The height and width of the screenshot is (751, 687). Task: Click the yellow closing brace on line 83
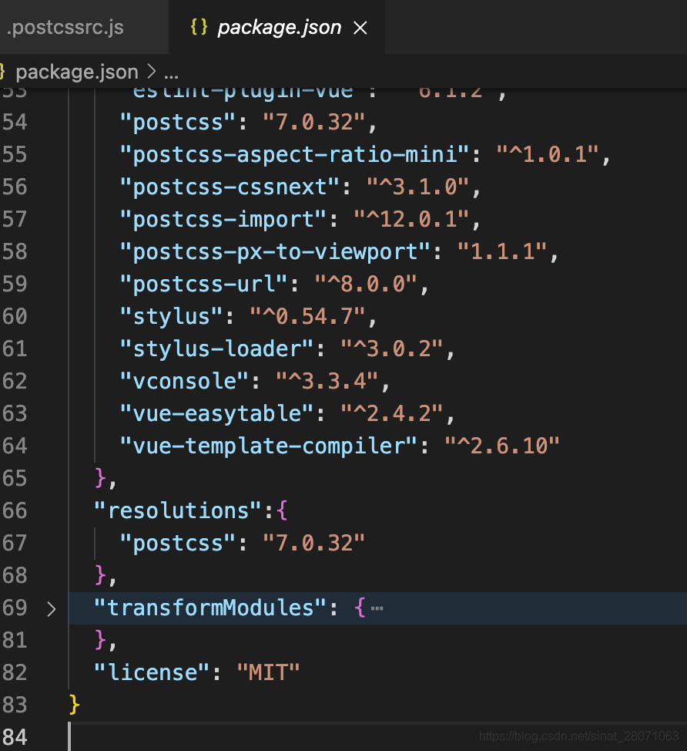coord(74,705)
